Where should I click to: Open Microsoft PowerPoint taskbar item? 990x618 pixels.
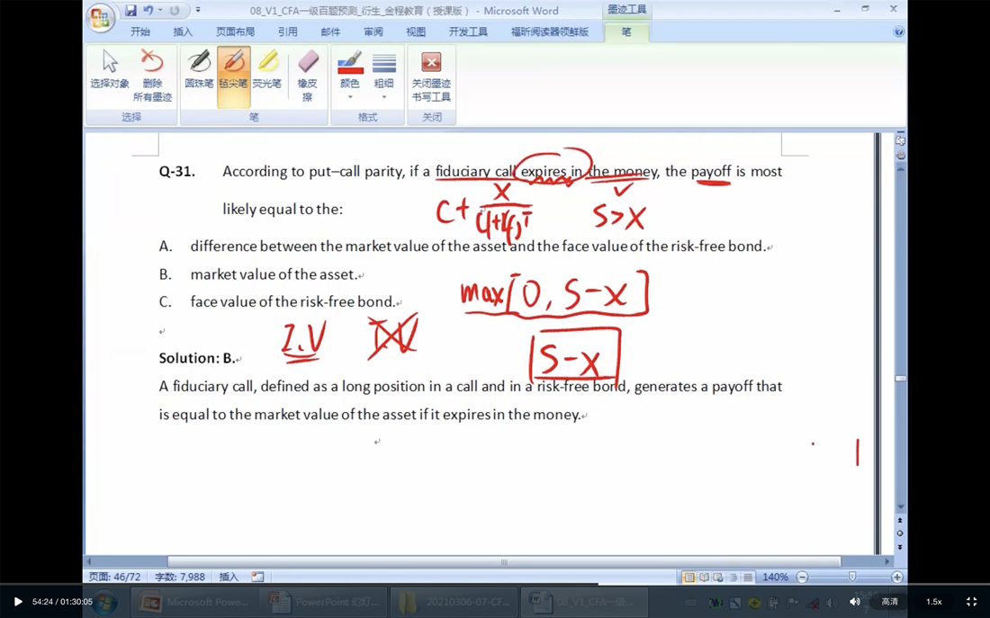(x=193, y=602)
